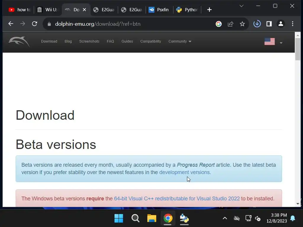This screenshot has height=227, width=303.
Task: Click the Python installer taskbar icon
Action: click(x=184, y=218)
